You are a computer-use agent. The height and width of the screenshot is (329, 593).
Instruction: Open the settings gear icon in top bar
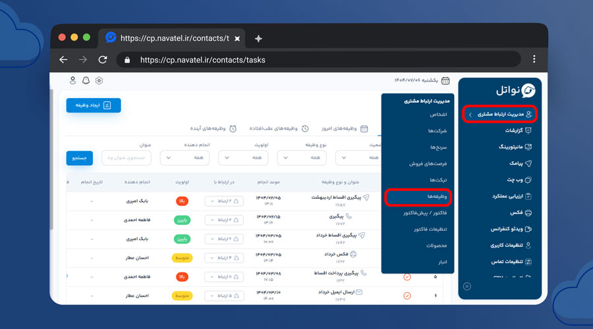(x=99, y=80)
